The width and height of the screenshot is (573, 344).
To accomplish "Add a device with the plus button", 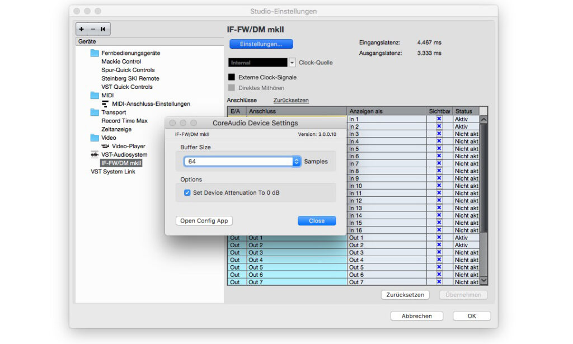I will pos(82,29).
